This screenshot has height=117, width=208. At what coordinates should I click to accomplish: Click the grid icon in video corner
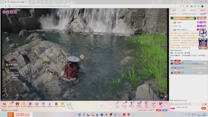[161, 95]
